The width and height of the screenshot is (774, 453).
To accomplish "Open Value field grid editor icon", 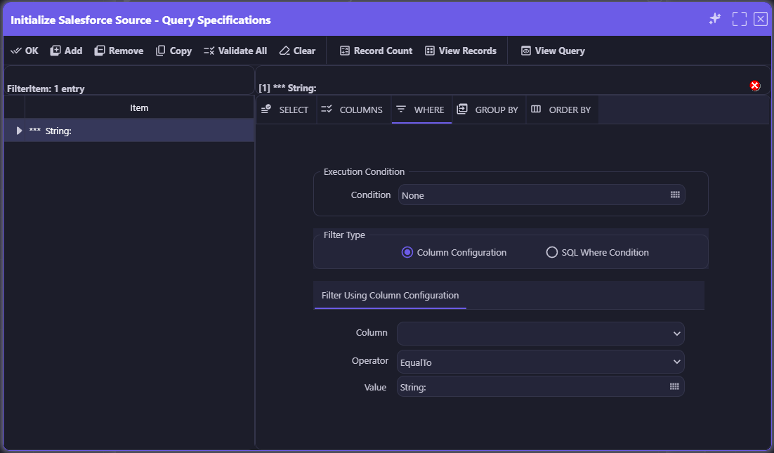I will (x=674, y=386).
